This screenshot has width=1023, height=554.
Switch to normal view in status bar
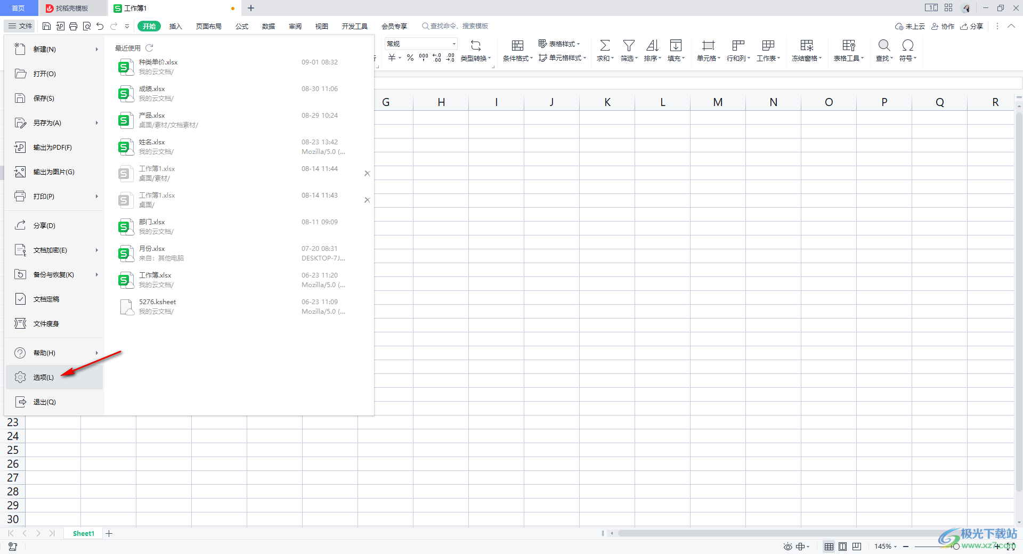[829, 547]
